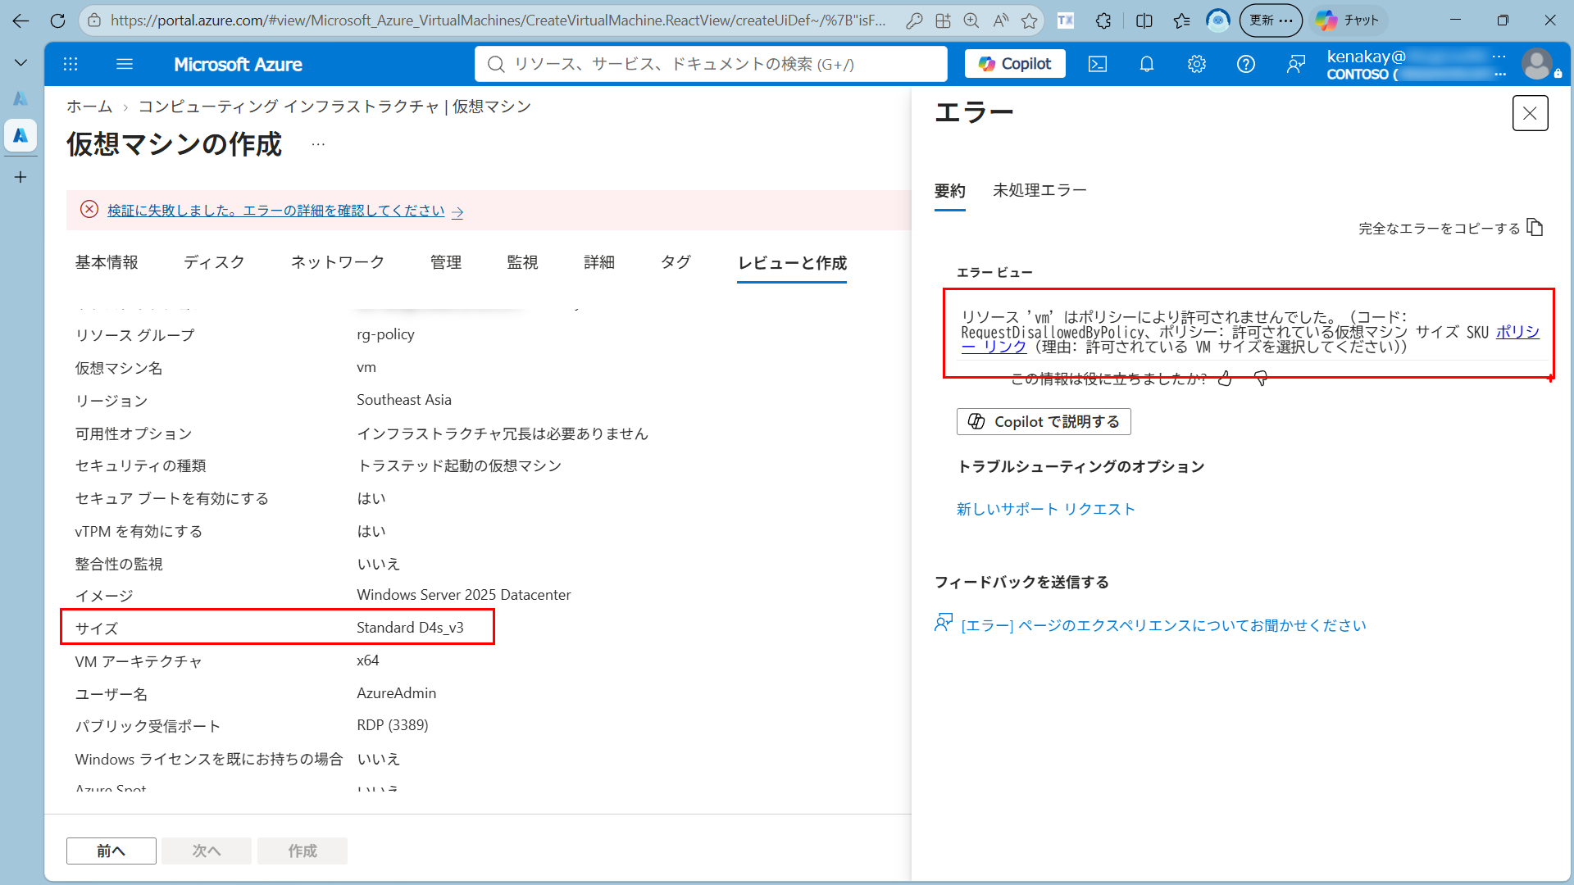
Task: Switch to the 監視 tab
Action: [522, 262]
